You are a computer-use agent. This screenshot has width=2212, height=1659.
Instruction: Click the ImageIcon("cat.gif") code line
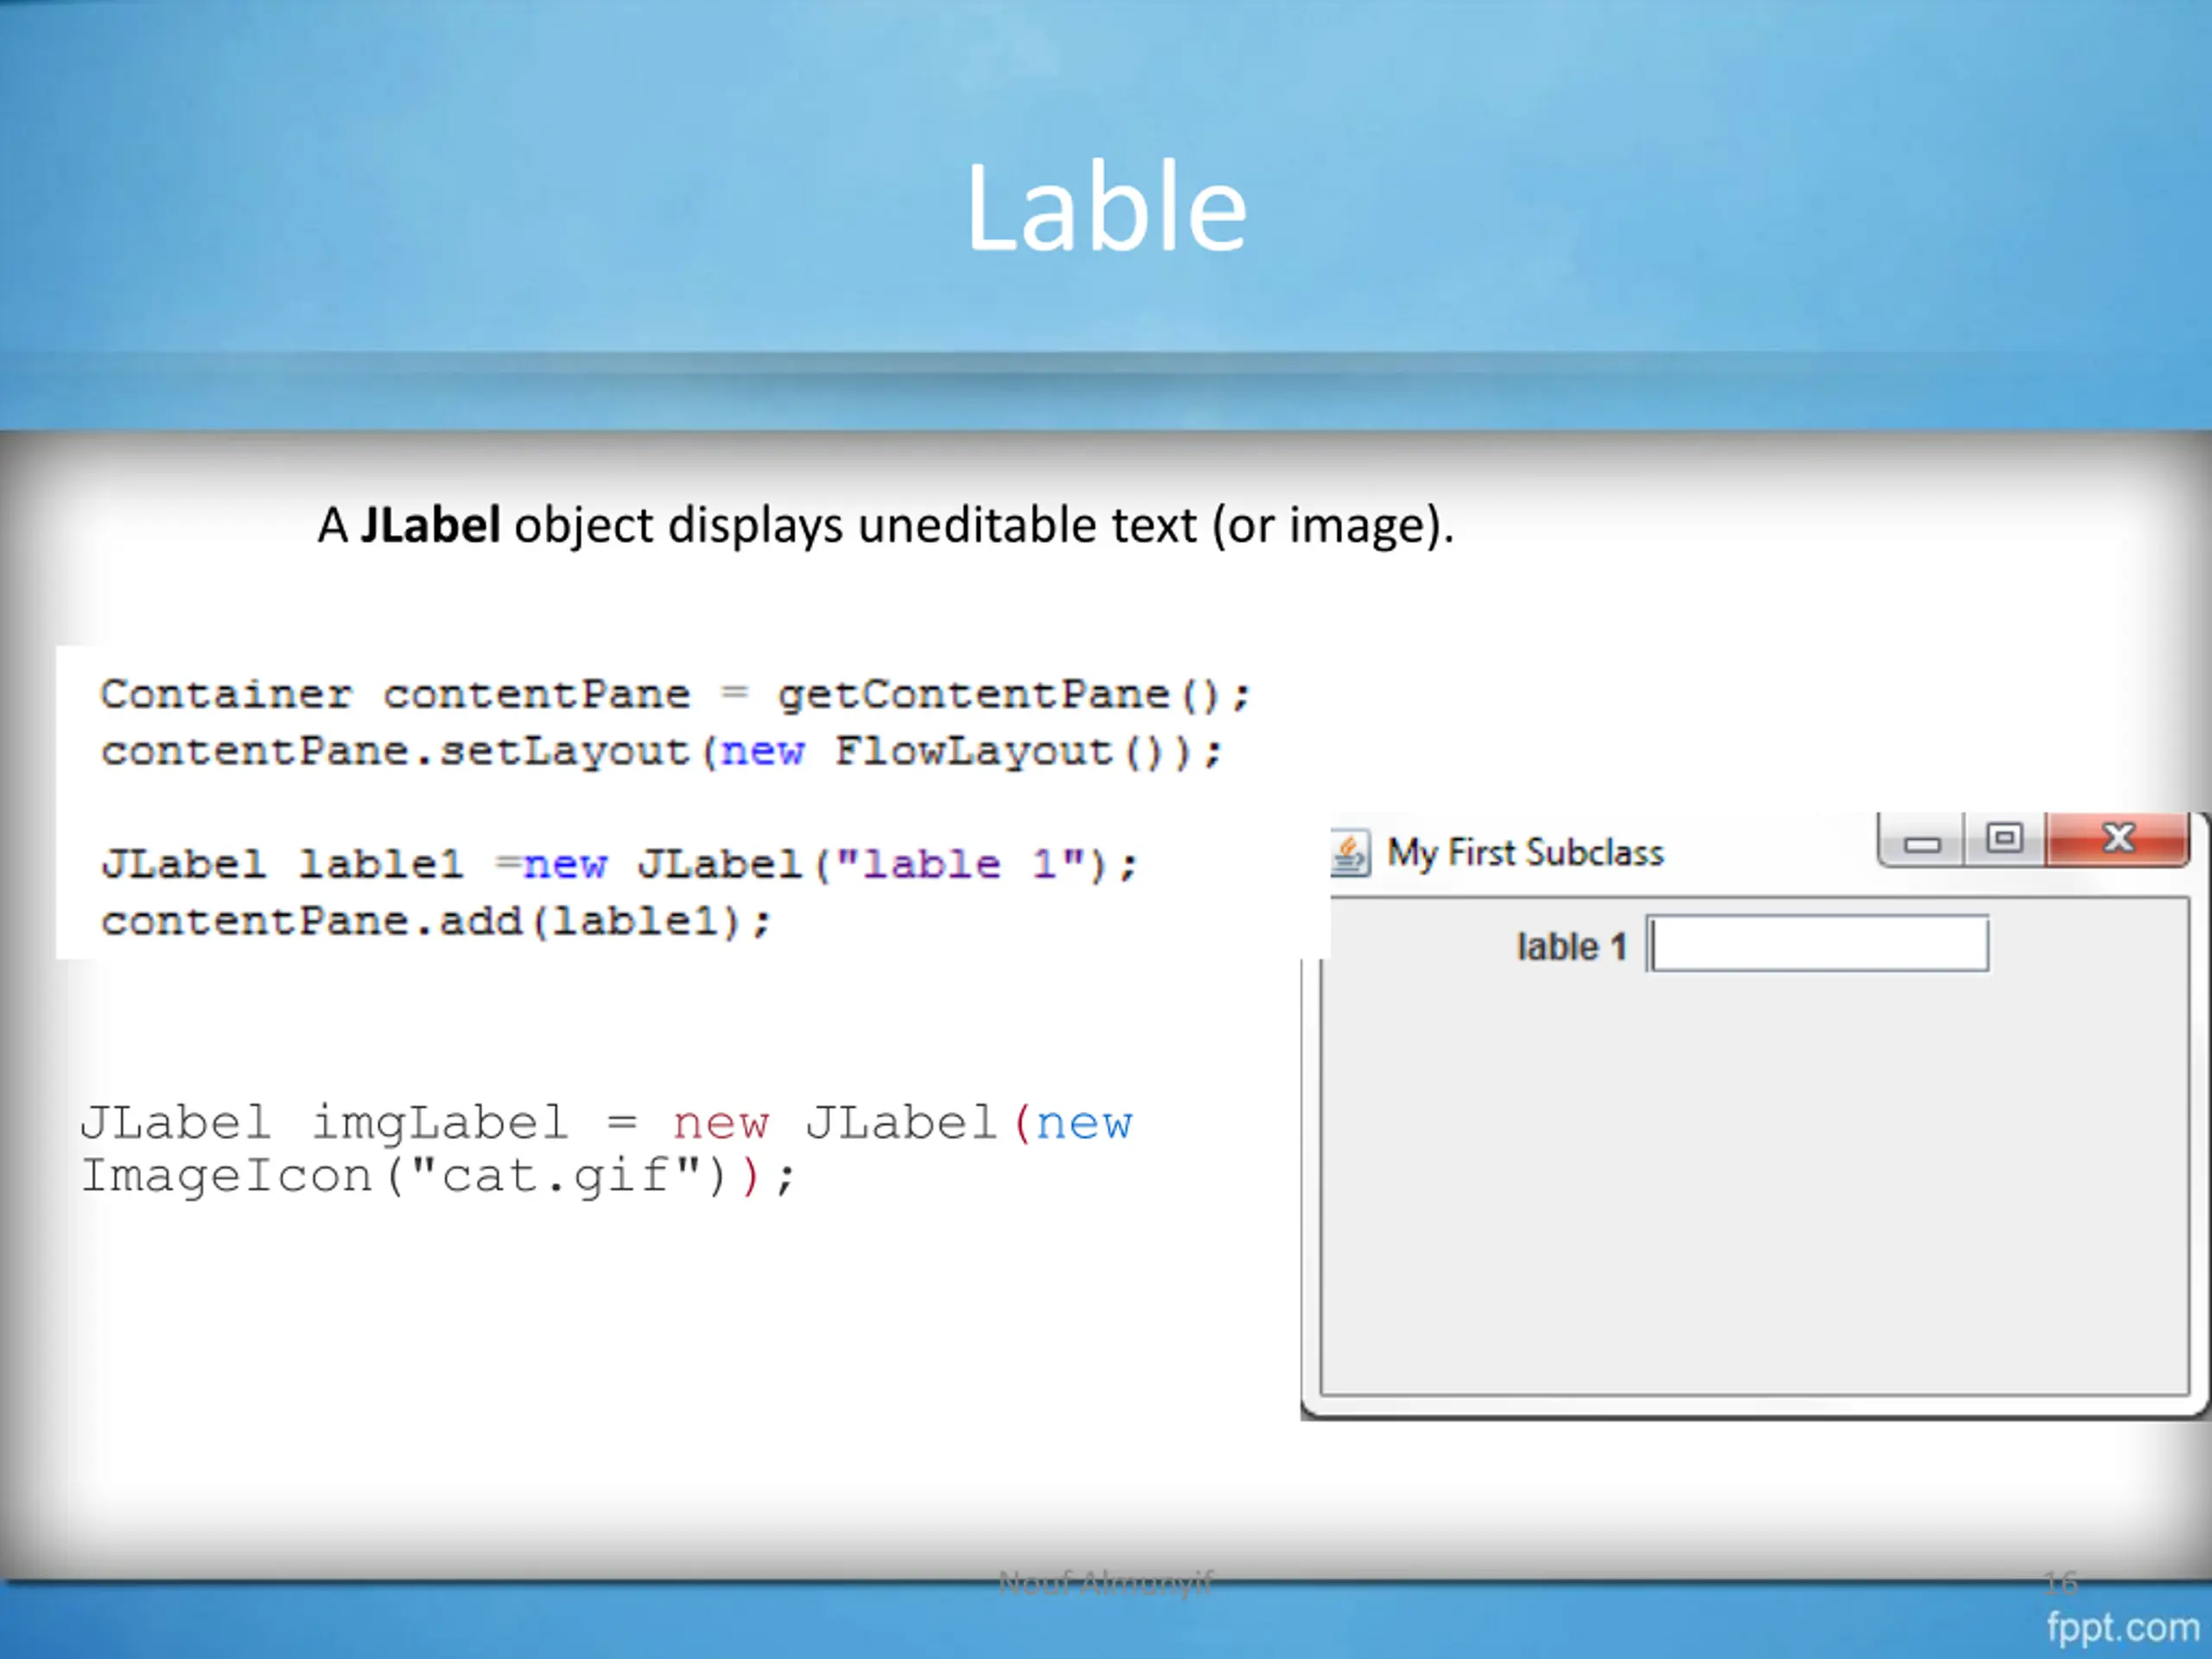click(438, 1176)
